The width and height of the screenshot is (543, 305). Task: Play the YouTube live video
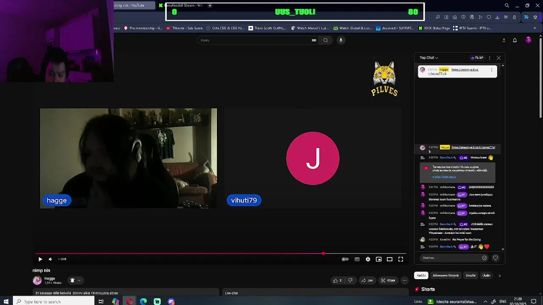40,259
